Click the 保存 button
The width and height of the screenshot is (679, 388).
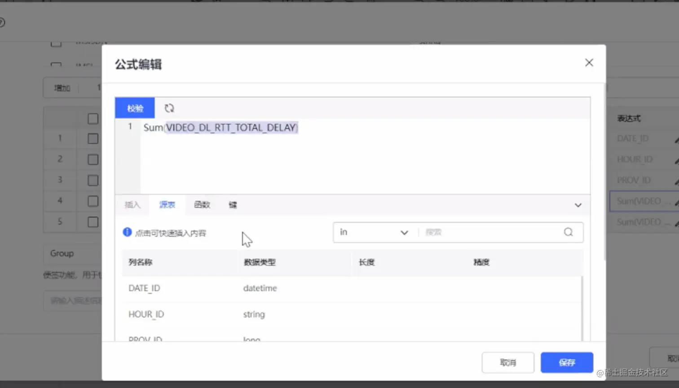(567, 362)
